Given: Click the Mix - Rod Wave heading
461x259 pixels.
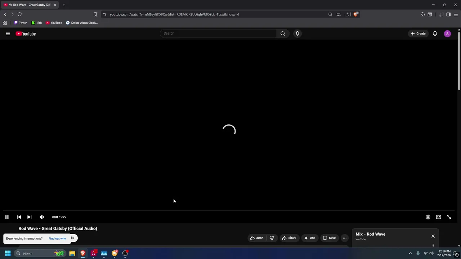Looking at the screenshot, I should coord(370,234).
